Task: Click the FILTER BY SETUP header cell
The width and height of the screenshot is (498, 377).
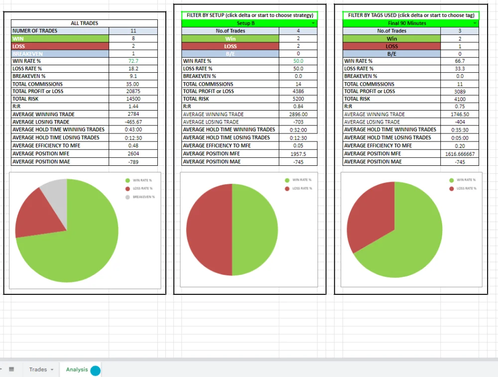Action: tap(249, 15)
